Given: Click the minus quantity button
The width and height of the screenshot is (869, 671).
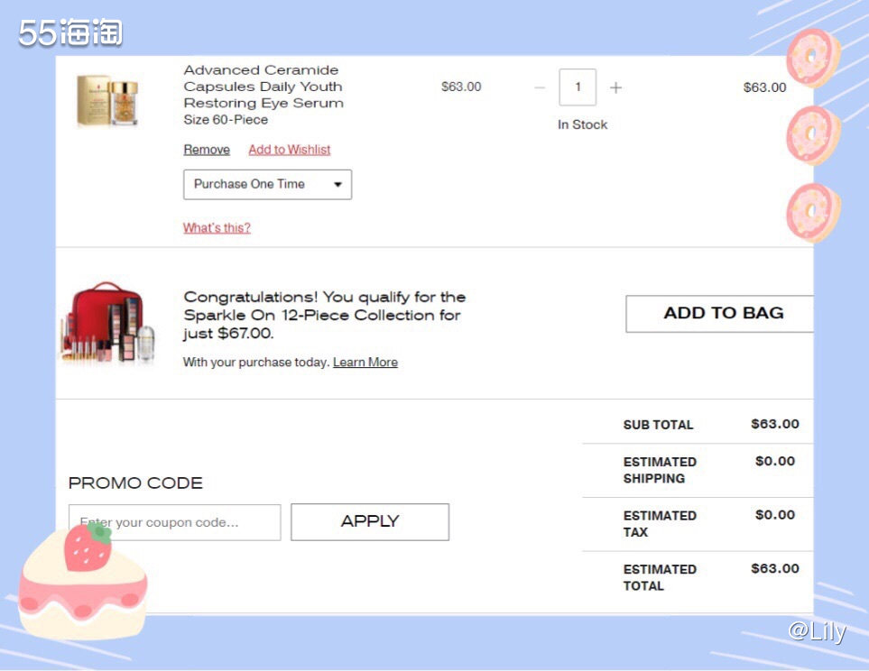Looking at the screenshot, I should [540, 87].
